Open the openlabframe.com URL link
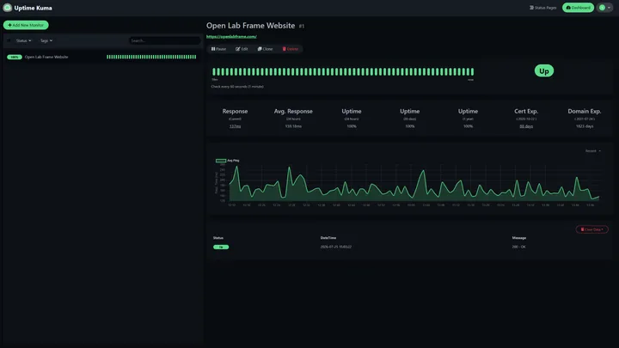 click(231, 36)
